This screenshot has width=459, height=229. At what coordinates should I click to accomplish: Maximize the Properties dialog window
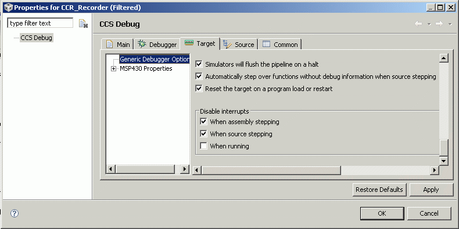point(440,8)
